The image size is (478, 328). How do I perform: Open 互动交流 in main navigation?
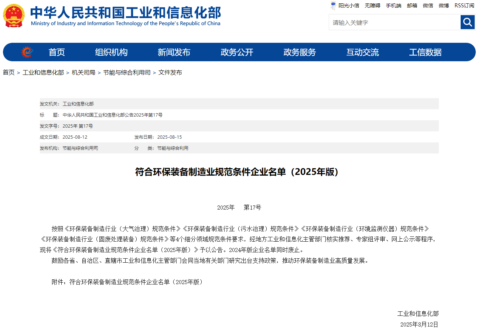point(362,52)
